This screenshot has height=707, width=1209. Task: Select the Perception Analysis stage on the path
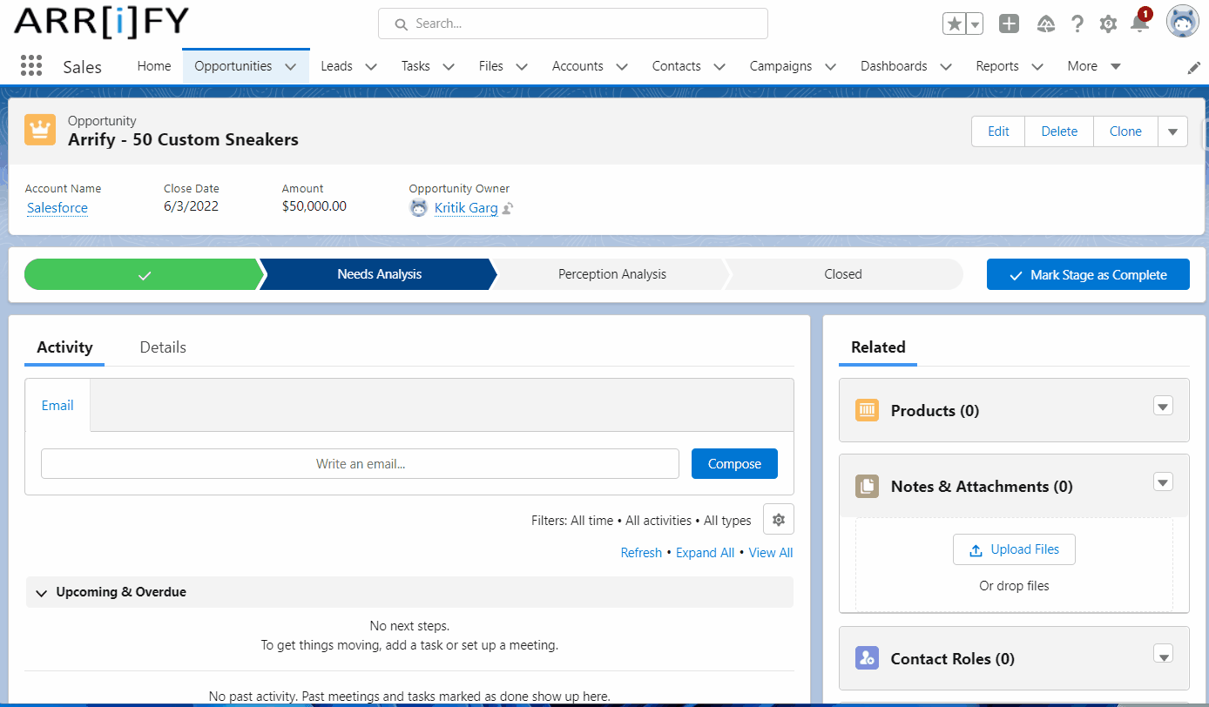610,273
